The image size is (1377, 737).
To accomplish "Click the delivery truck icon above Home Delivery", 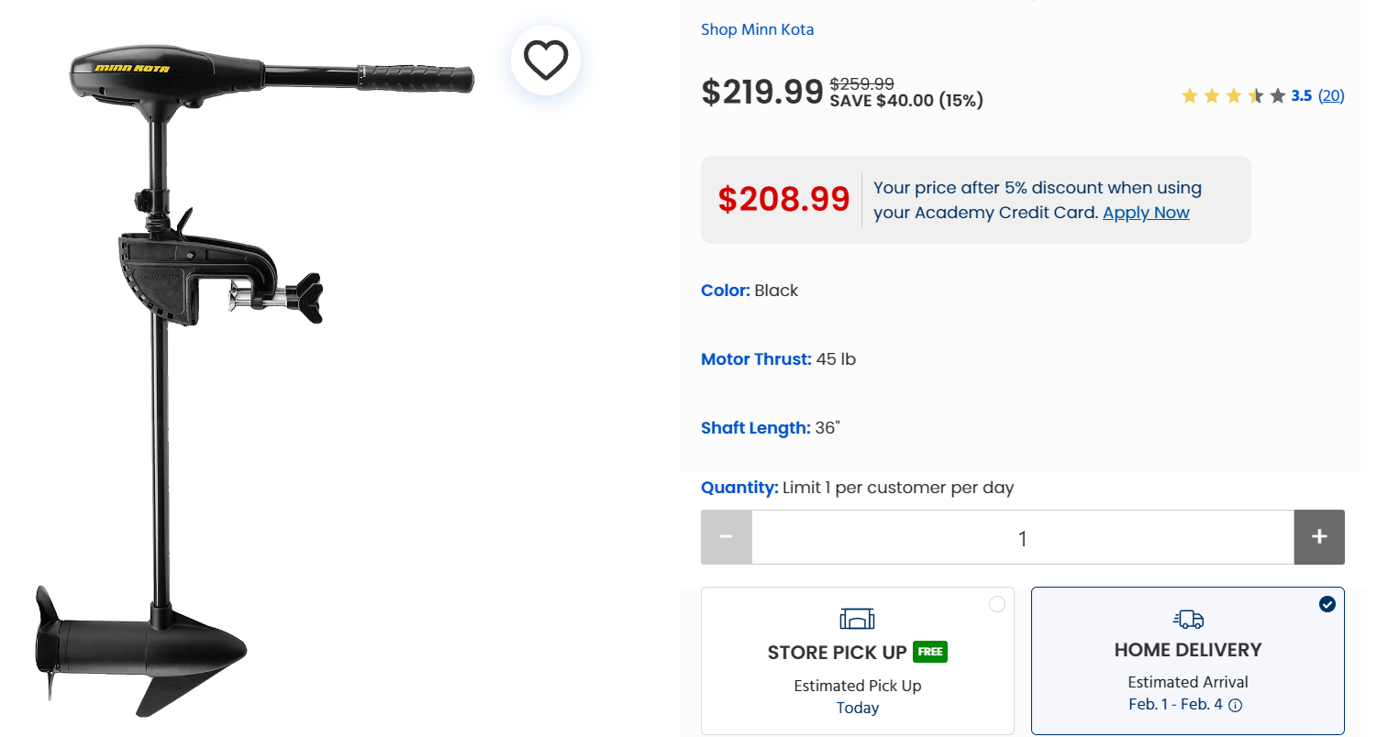I will click(x=1188, y=619).
